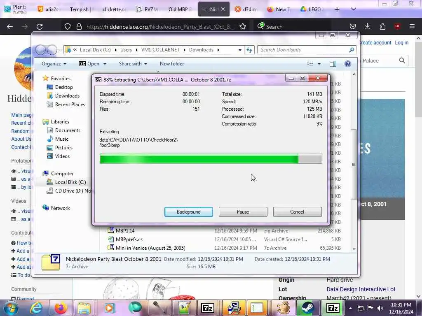The height and width of the screenshot is (316, 422).
Task: Click Log in link
Action: tap(401, 42)
